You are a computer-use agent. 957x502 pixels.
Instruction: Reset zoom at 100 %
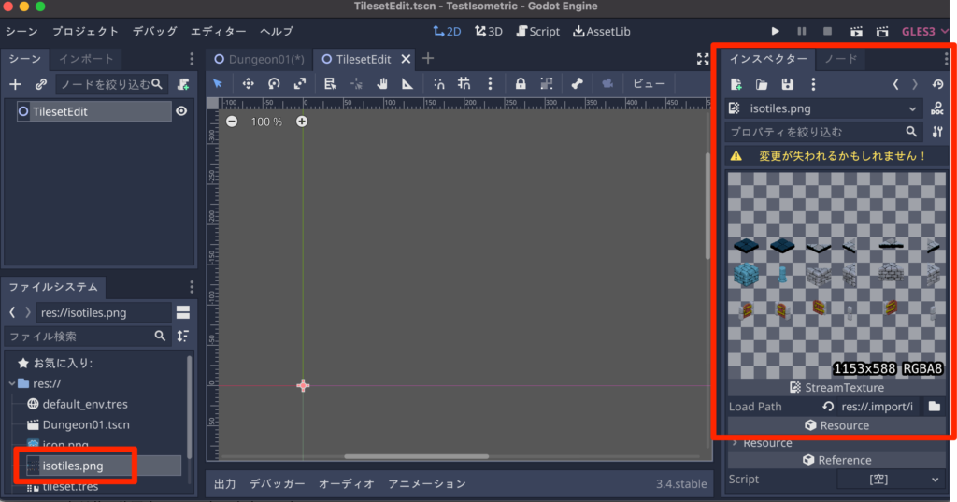266,122
